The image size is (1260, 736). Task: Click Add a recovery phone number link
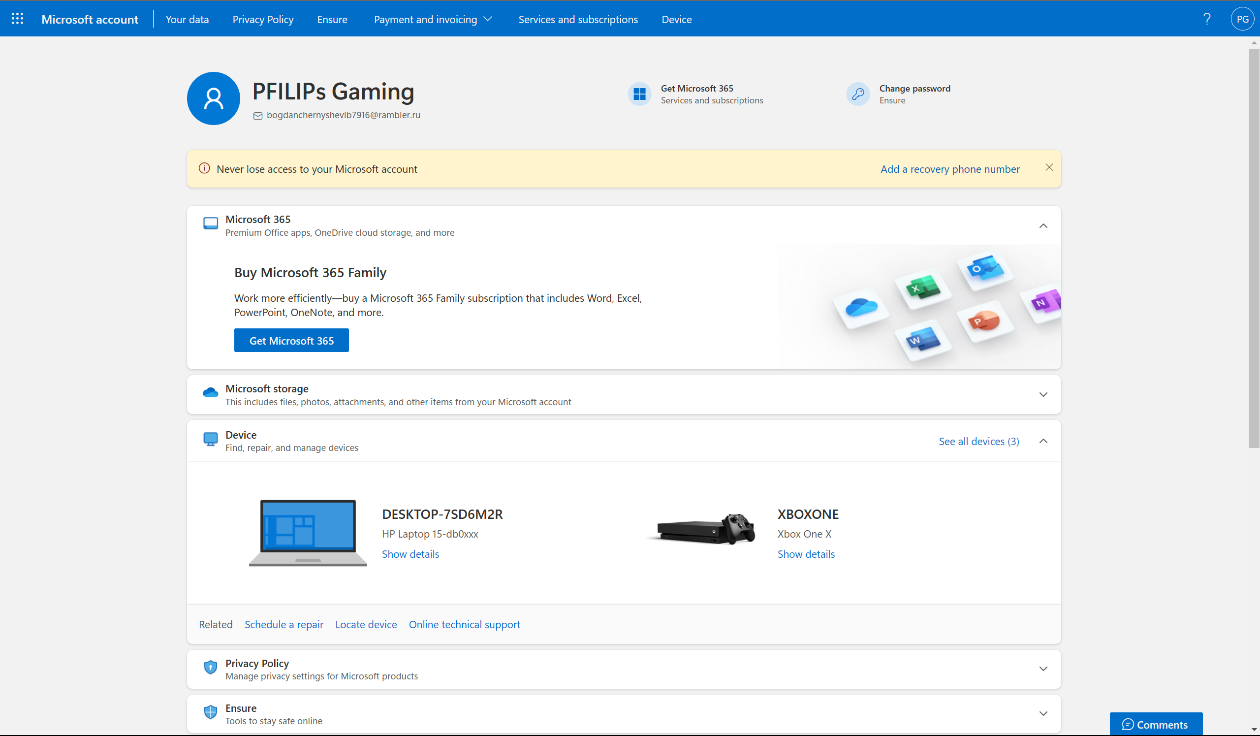[950, 169]
